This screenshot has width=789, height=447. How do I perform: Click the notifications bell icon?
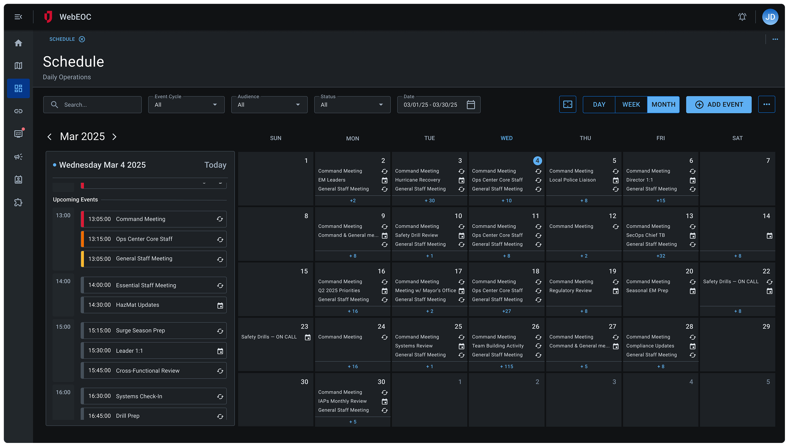coord(742,17)
